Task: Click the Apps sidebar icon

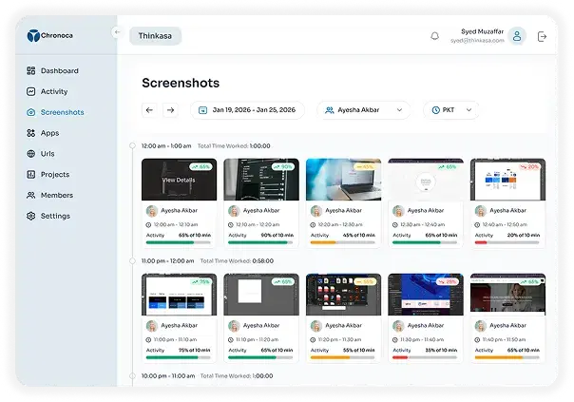Action: coord(31,133)
